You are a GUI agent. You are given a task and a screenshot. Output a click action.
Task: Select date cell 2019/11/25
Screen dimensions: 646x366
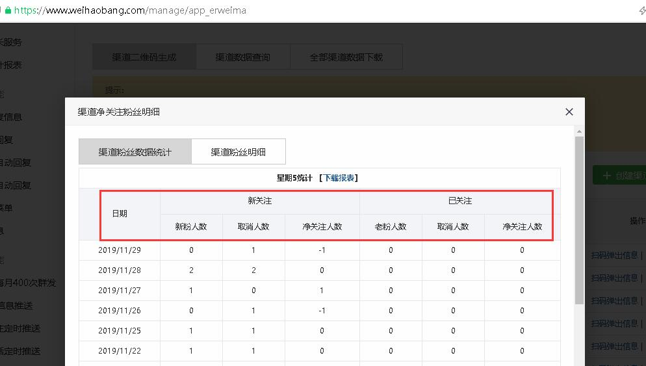(120, 330)
